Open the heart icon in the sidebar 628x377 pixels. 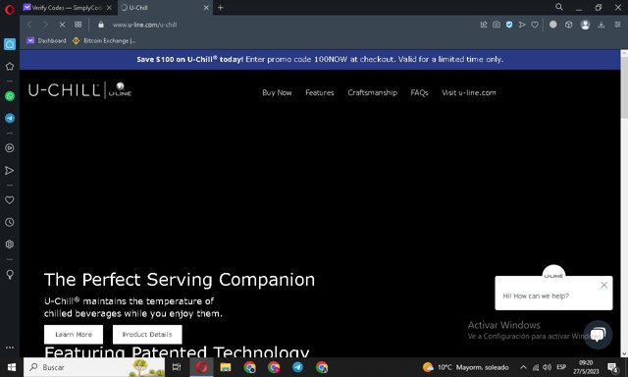10,200
